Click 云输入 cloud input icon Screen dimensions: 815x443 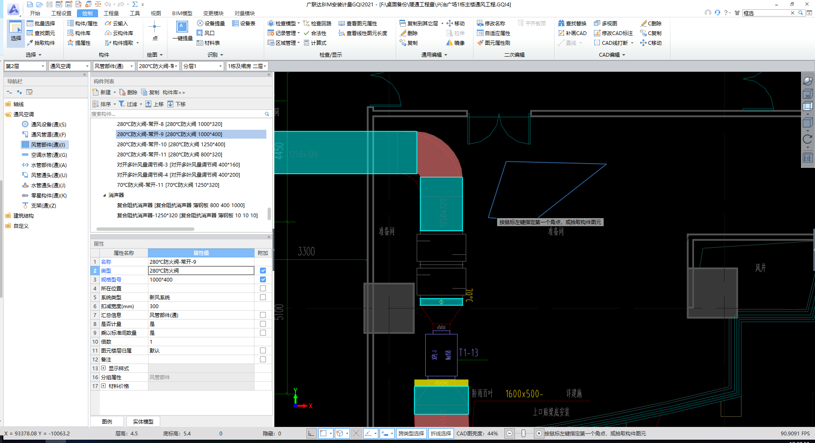click(116, 23)
